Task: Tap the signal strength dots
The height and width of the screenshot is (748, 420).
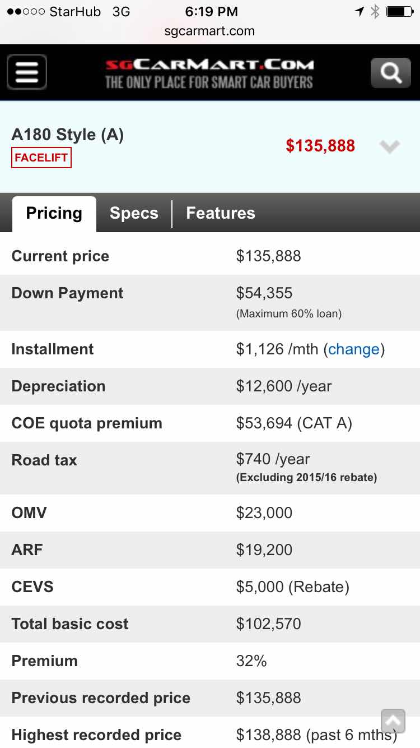Action: coord(26,11)
